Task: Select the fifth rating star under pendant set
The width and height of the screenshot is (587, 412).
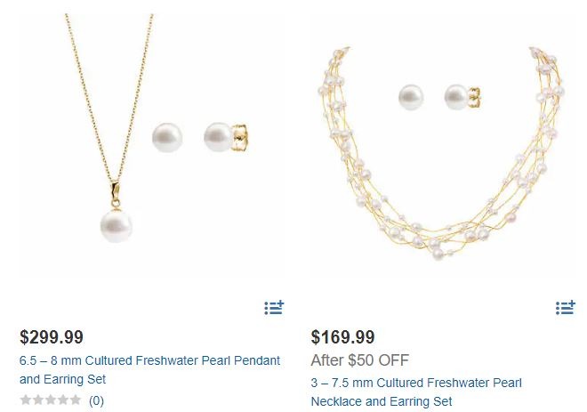Action: click(x=76, y=400)
